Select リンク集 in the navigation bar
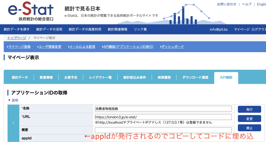Image resolution: width=266 pixels, height=142 pixels. tap(140, 29)
